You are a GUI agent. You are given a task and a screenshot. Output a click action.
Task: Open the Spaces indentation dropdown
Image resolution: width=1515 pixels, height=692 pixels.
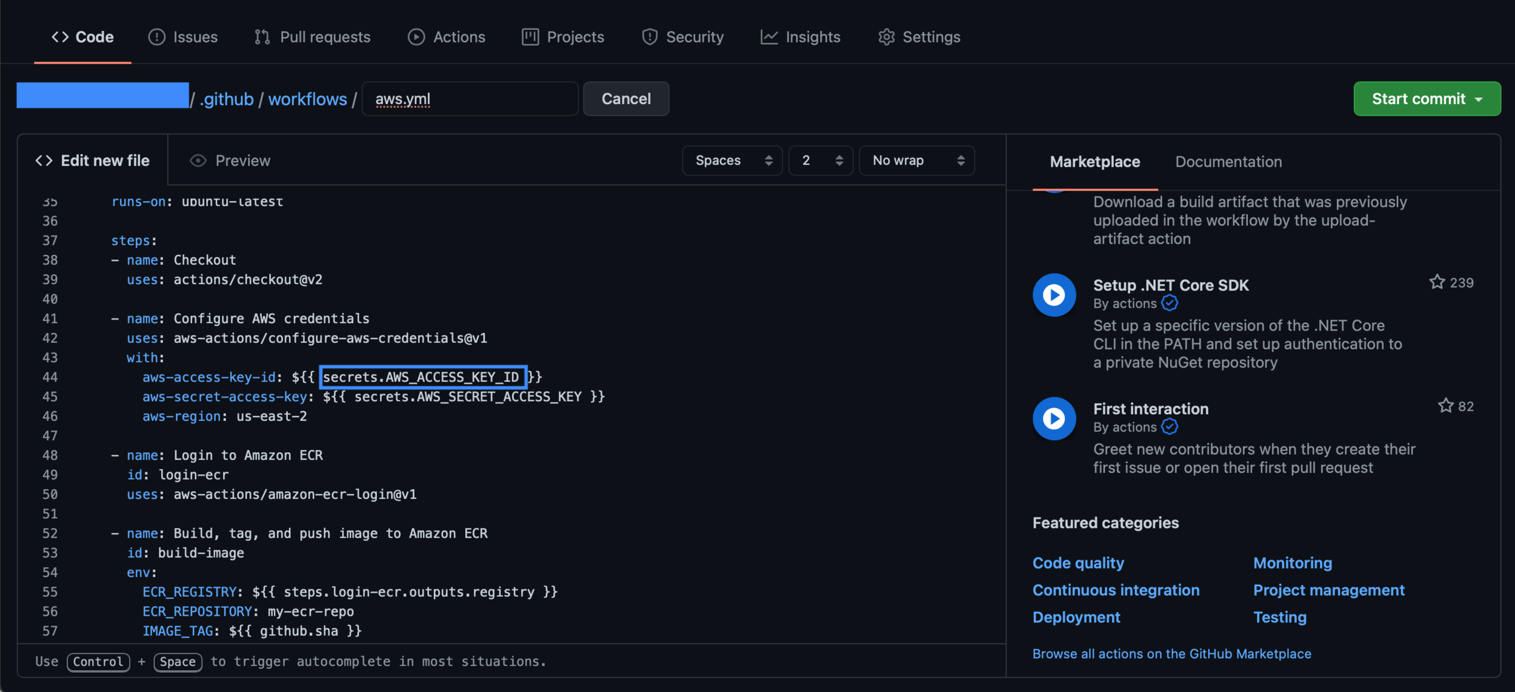(731, 160)
